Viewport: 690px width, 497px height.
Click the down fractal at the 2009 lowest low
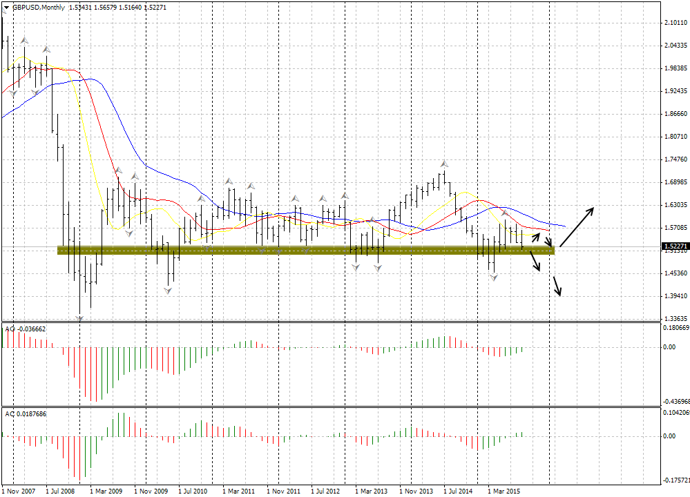pyautogui.click(x=79, y=318)
